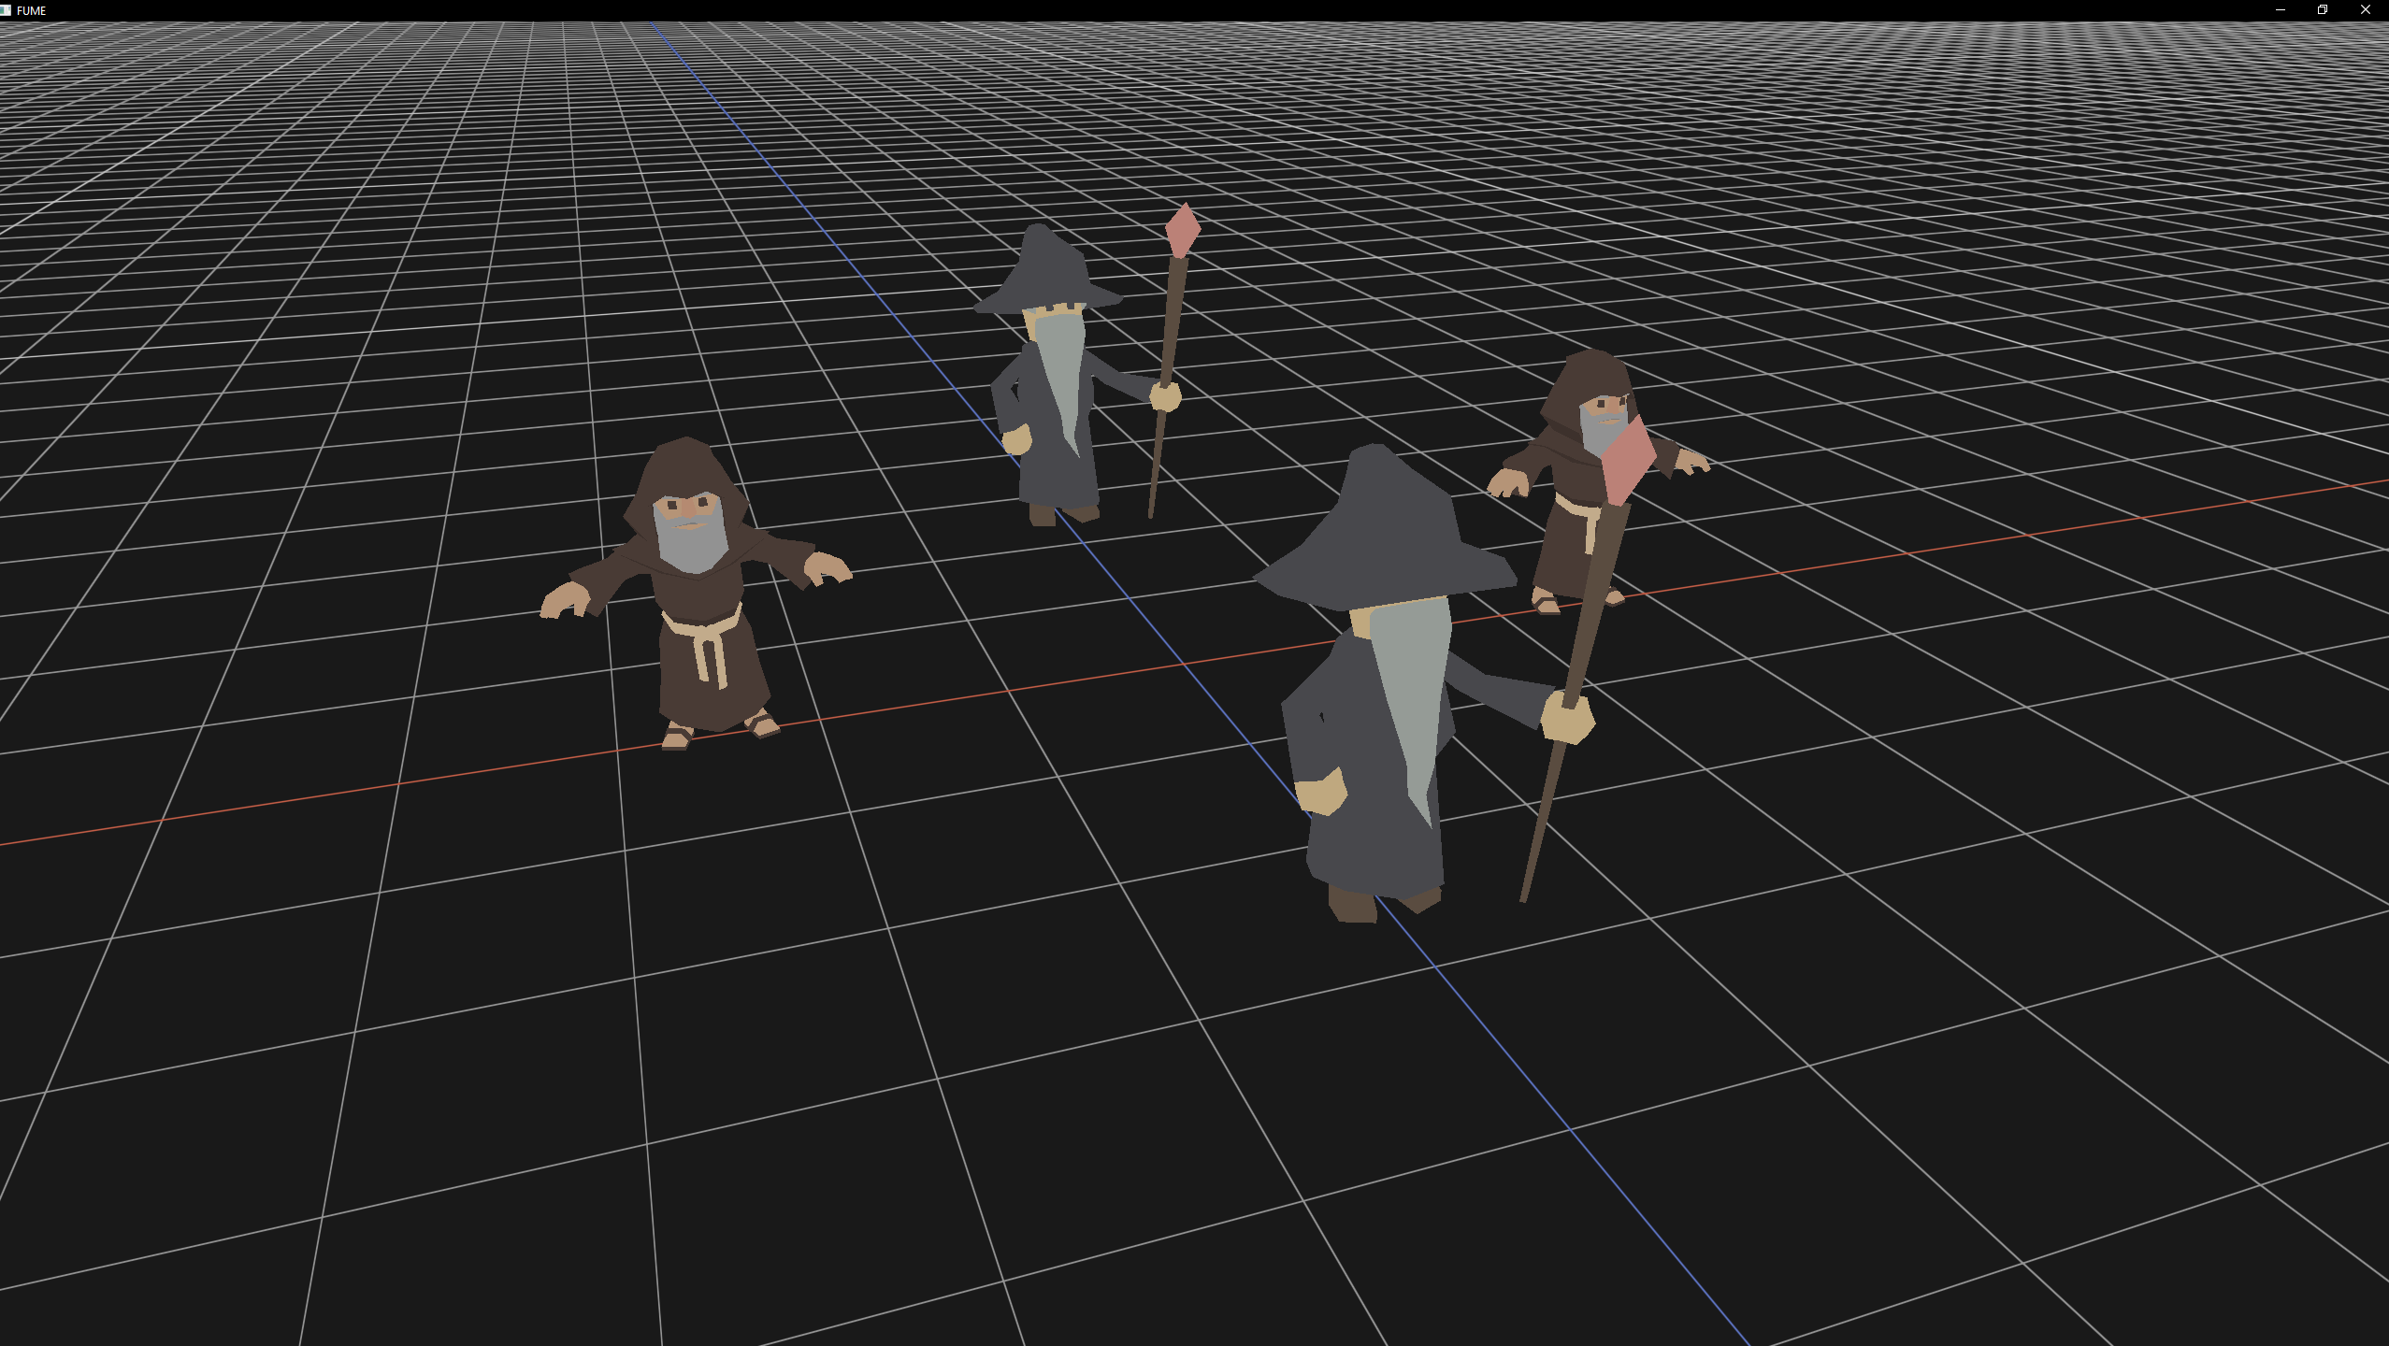Click the left monk's sandaled foot

(x=676, y=738)
